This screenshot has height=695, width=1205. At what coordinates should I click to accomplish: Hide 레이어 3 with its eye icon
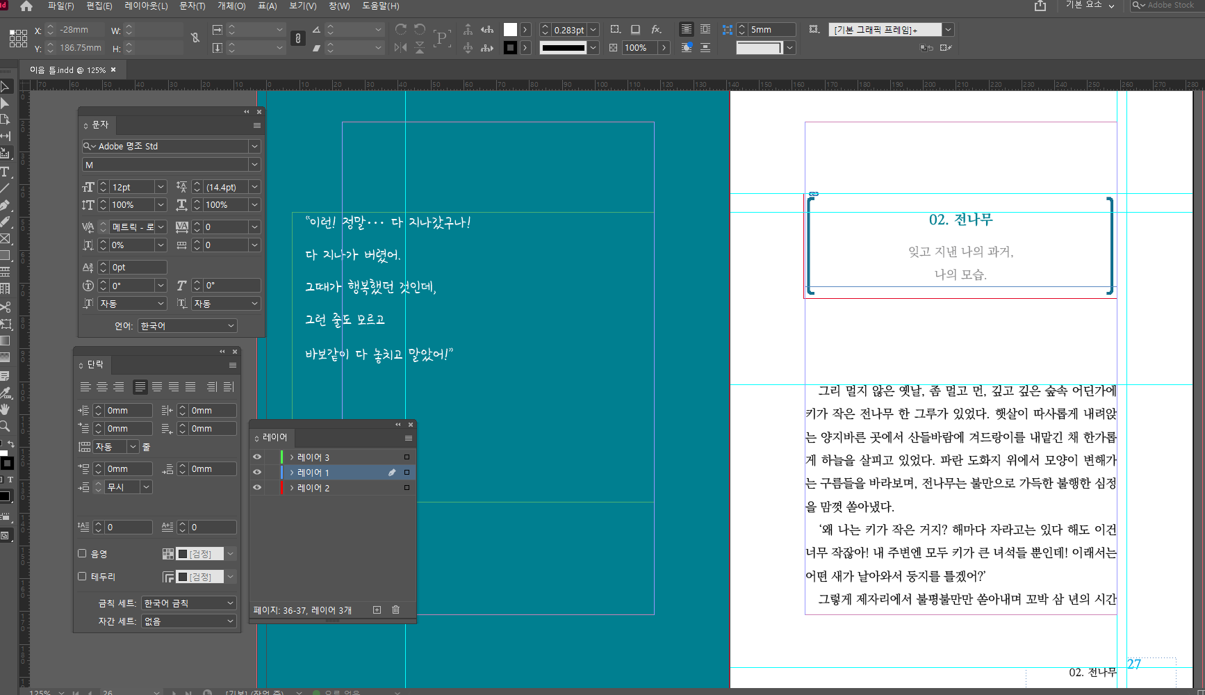tap(257, 457)
